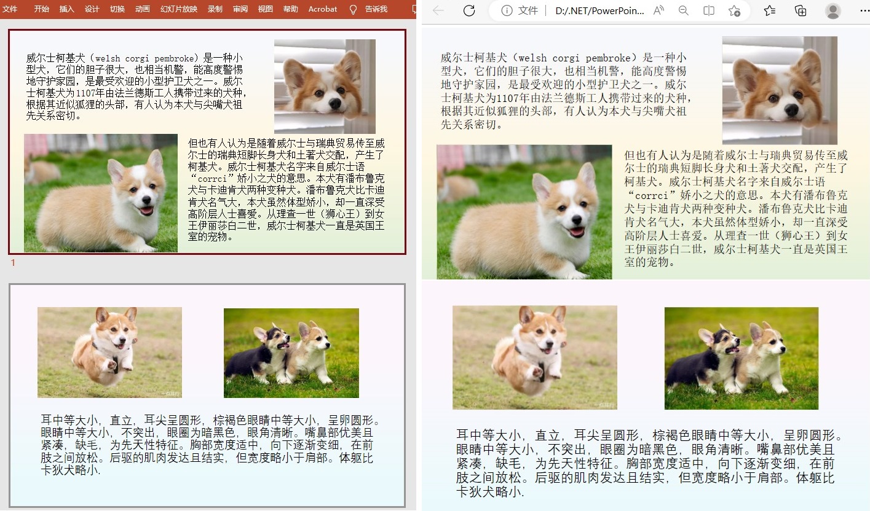The image size is (870, 511).
Task: Click the corgi-at-window image in the browser page
Action: click(780, 90)
